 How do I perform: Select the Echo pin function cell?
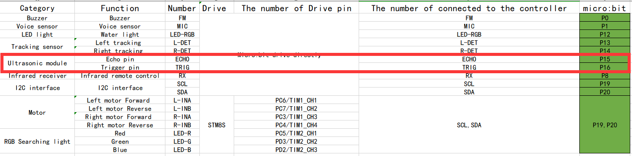(x=120, y=59)
